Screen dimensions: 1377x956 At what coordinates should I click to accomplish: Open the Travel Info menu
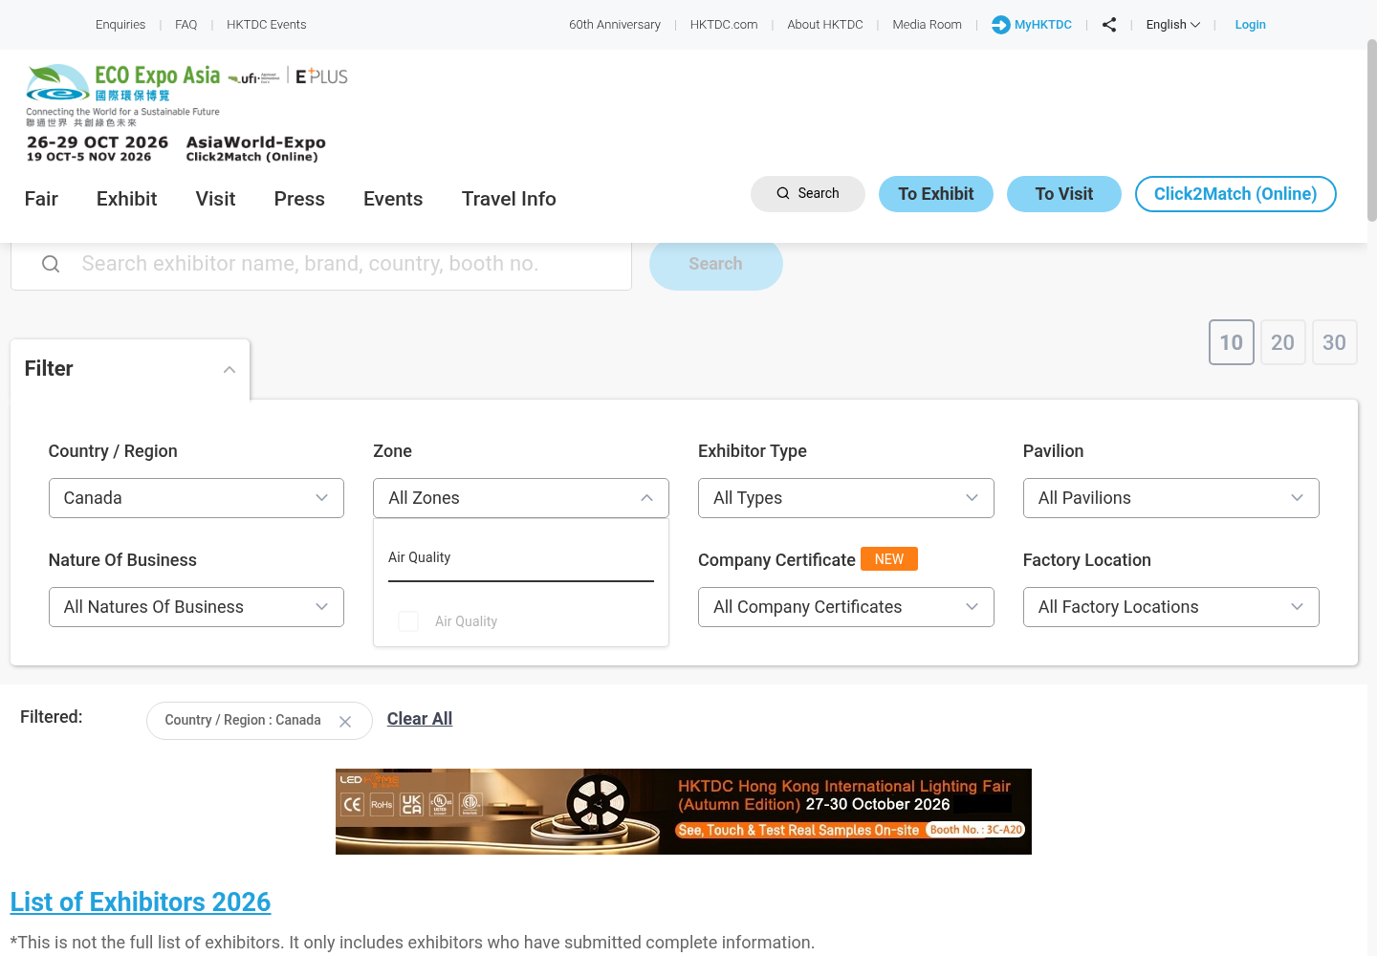509,199
